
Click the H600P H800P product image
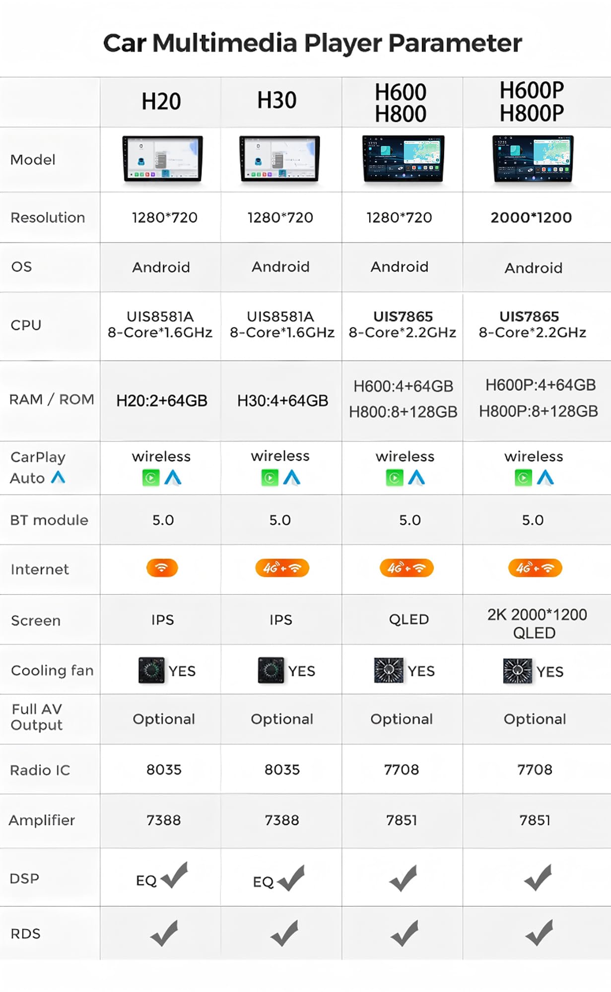pos(533,159)
